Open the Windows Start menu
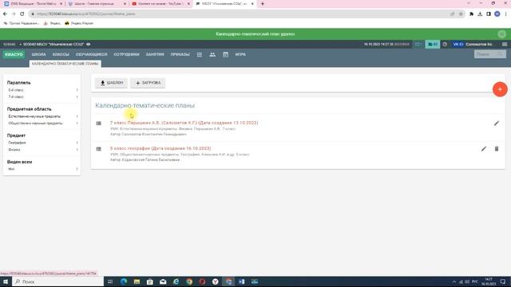Screen dimensions: 511x287 click(6, 281)
